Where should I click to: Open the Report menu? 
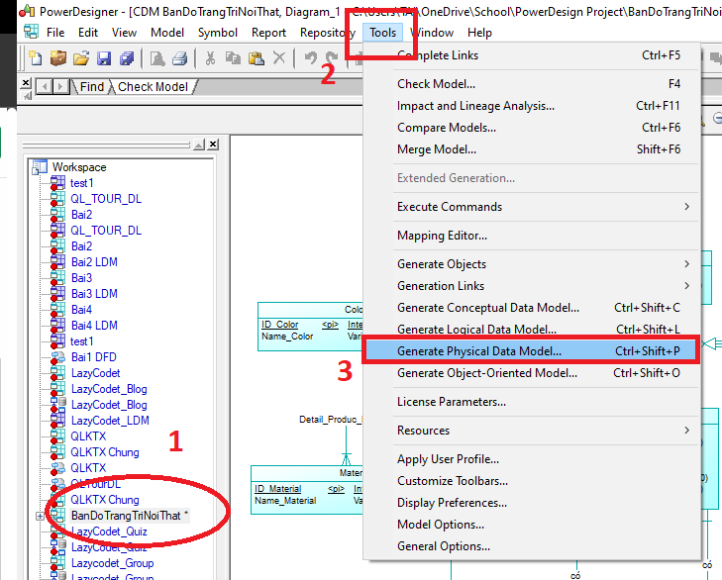point(268,33)
